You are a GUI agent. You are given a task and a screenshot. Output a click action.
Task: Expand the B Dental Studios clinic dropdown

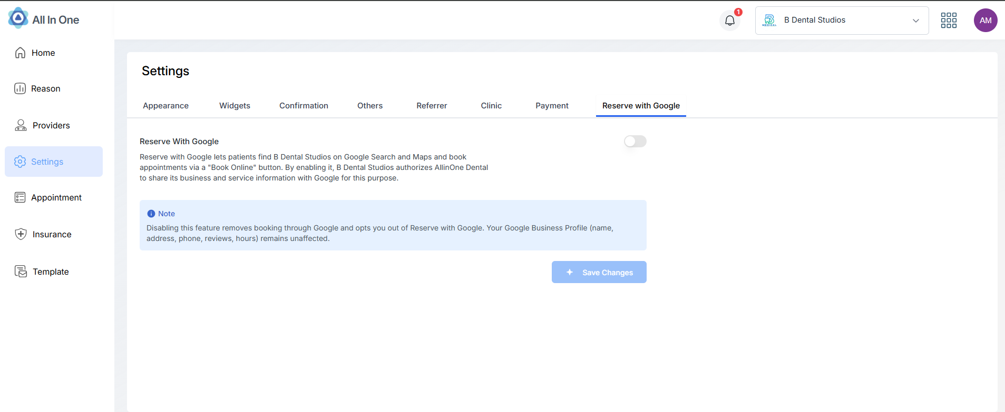pyautogui.click(x=842, y=21)
